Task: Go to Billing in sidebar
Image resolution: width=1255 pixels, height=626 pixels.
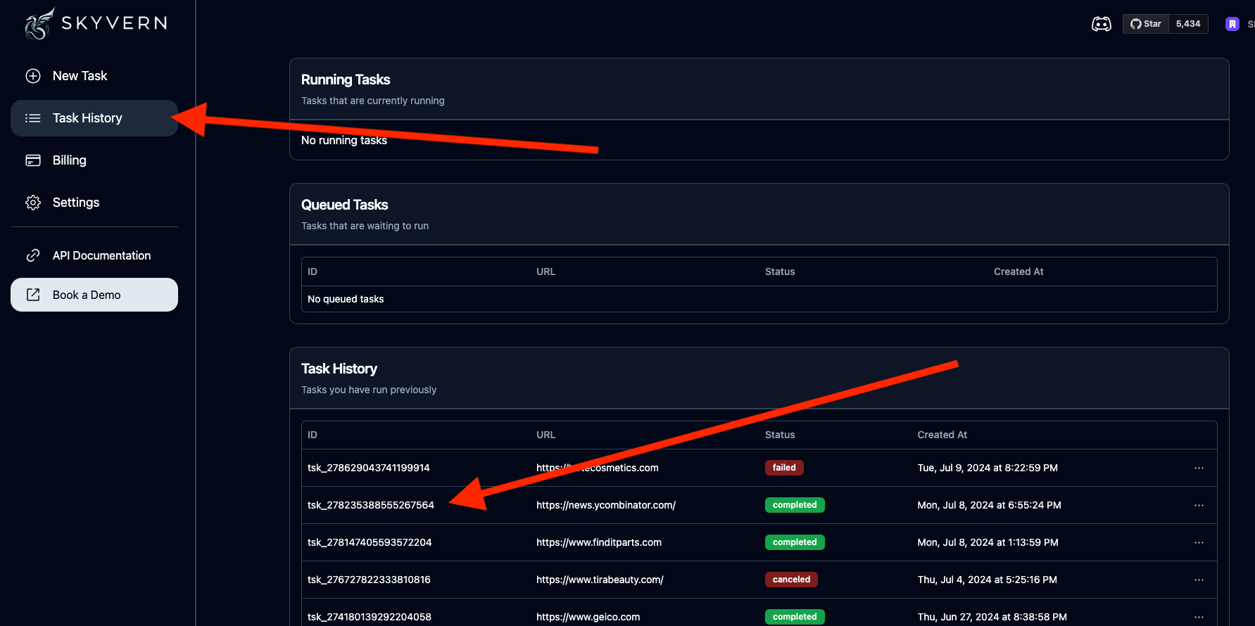Action: click(69, 160)
